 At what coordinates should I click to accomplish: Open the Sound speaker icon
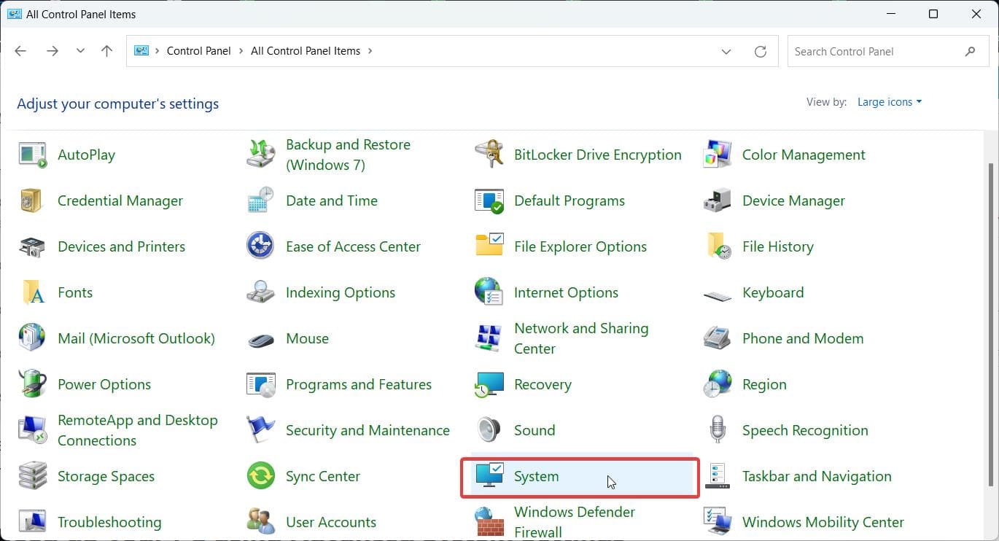489,430
